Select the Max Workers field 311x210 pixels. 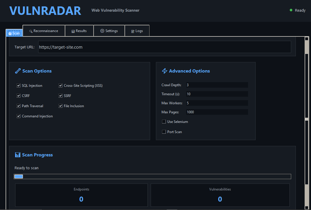(217, 103)
